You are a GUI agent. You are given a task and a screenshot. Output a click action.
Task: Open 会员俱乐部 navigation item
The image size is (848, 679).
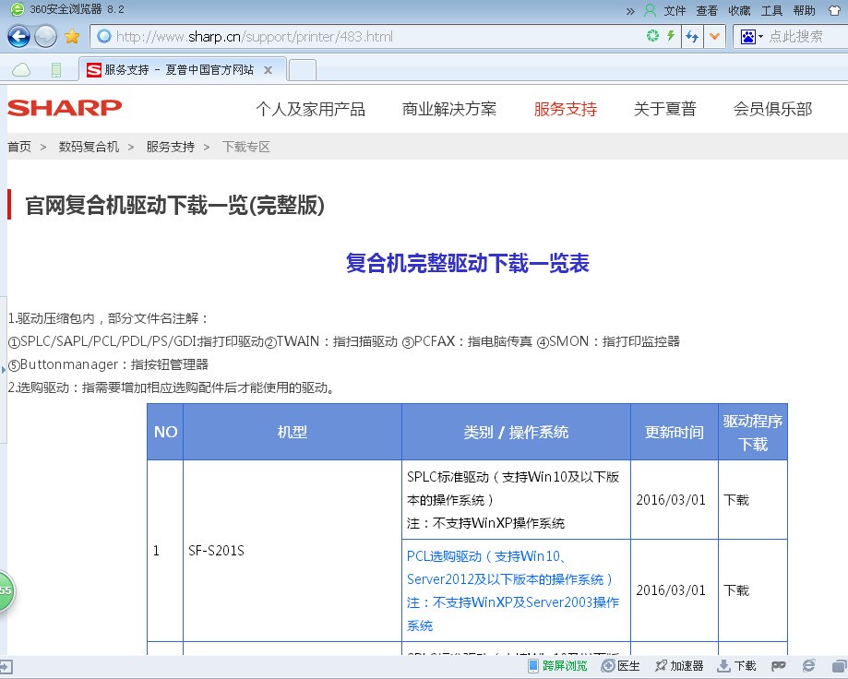tap(773, 109)
